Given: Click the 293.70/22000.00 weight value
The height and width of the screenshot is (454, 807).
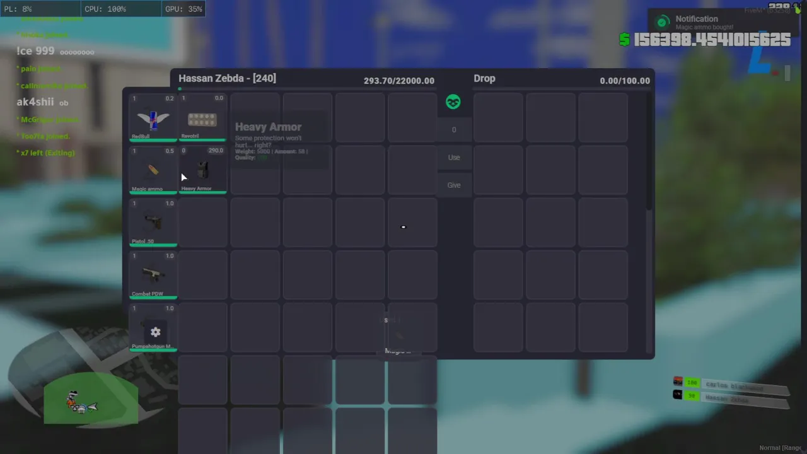Looking at the screenshot, I should pyautogui.click(x=399, y=81).
